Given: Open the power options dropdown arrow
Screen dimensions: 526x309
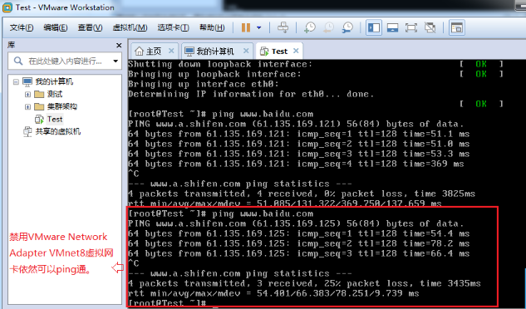Looking at the screenshot, I should [258, 28].
